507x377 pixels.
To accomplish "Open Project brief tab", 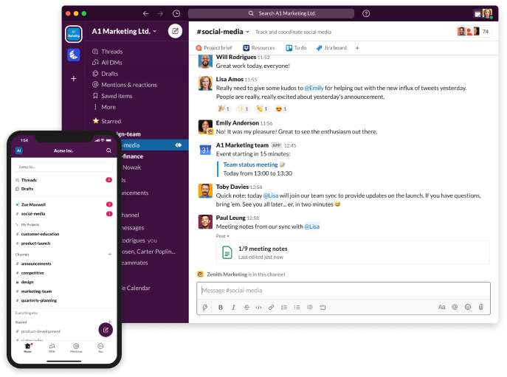I will (214, 48).
